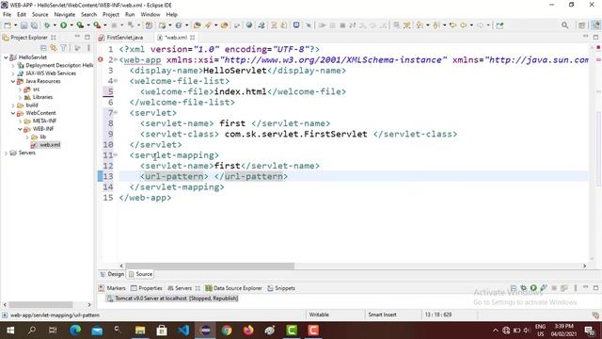The height and width of the screenshot is (339, 602).
Task: Switch to the Source tab
Action: (140, 274)
